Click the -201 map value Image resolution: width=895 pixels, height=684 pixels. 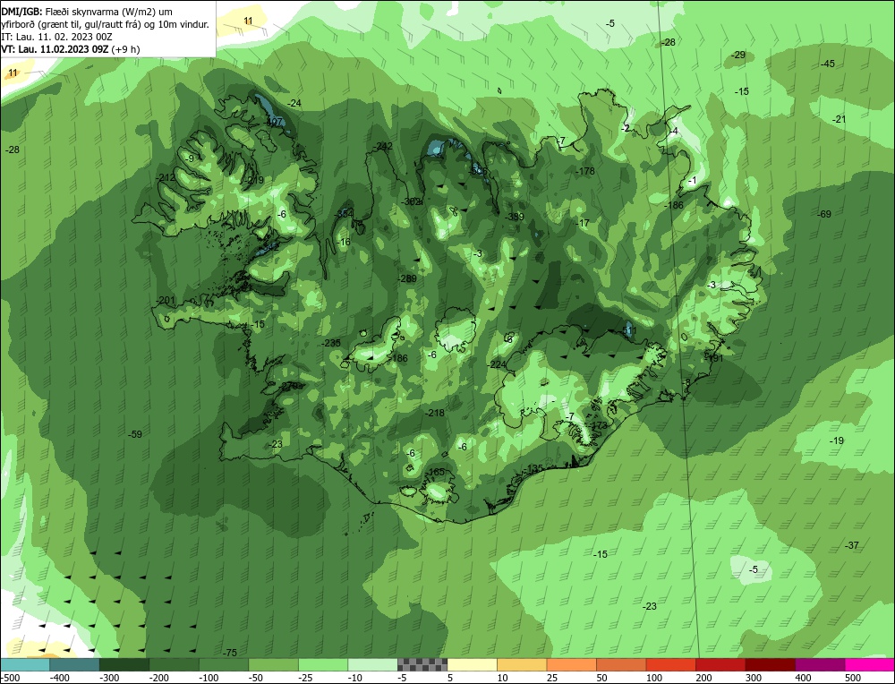[166, 300]
